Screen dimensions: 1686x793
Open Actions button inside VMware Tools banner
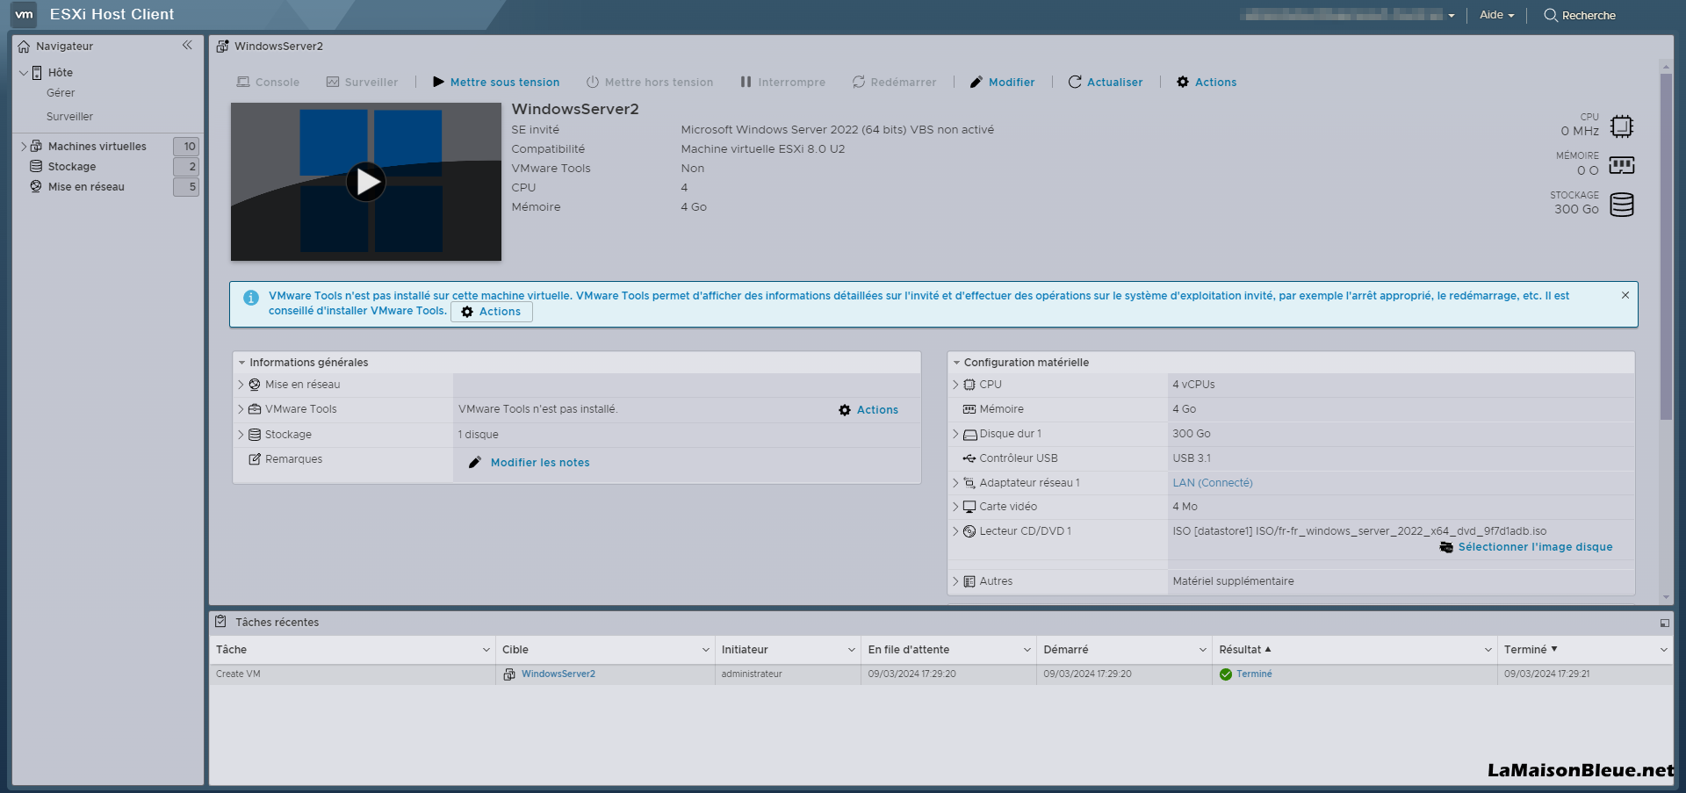pyautogui.click(x=492, y=312)
